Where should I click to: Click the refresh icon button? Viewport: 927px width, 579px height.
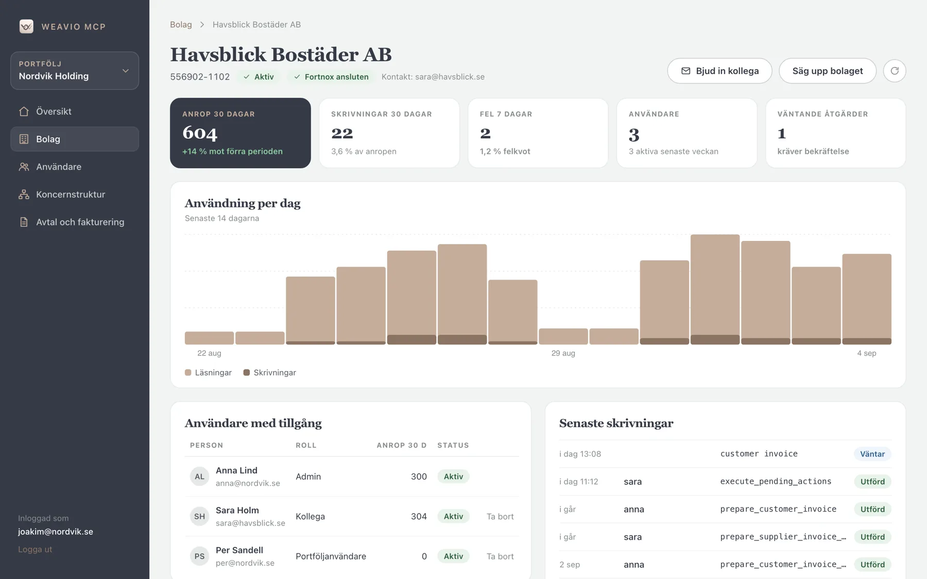895,71
